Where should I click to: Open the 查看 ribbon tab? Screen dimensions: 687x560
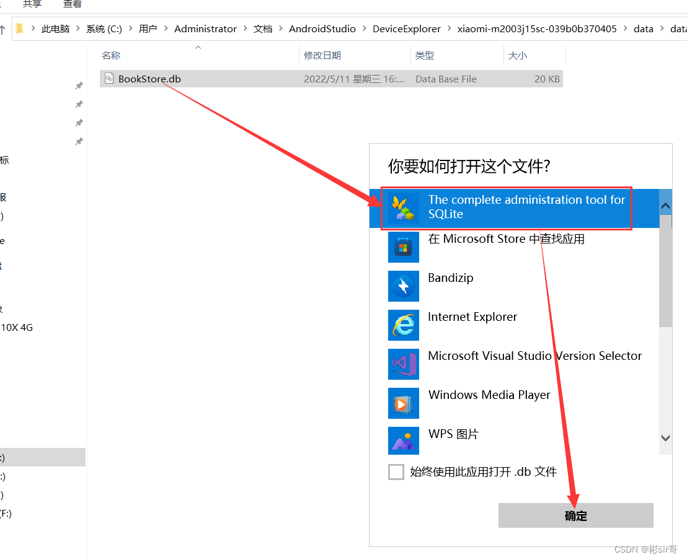73,4
